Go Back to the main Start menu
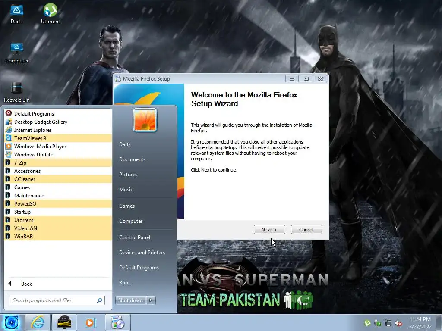 tap(58, 284)
